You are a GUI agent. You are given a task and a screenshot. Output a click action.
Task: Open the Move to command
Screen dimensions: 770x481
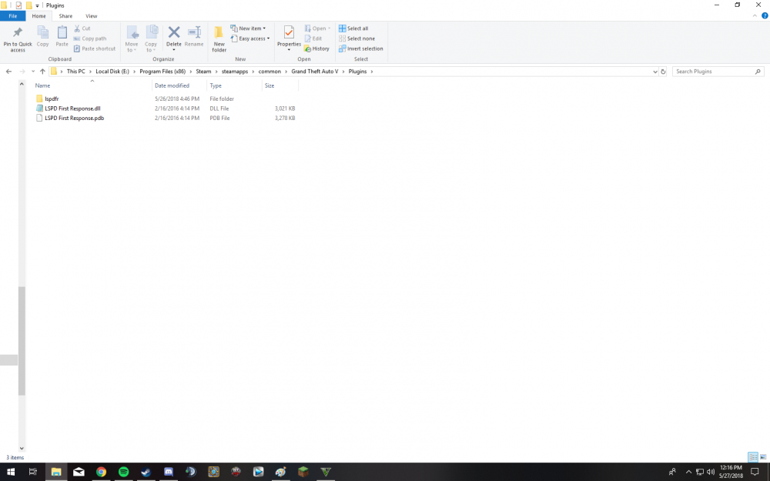click(132, 38)
